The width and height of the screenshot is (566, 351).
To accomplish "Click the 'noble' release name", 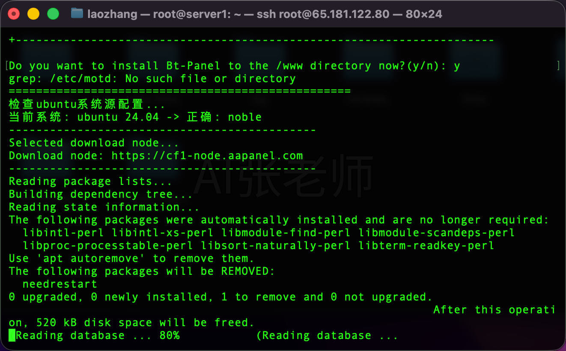I will [x=245, y=117].
